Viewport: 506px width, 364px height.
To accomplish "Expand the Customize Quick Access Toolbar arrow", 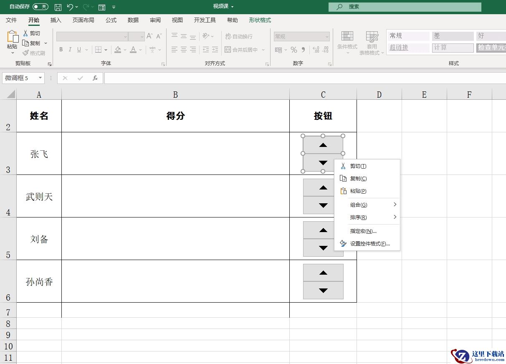I will point(114,7).
